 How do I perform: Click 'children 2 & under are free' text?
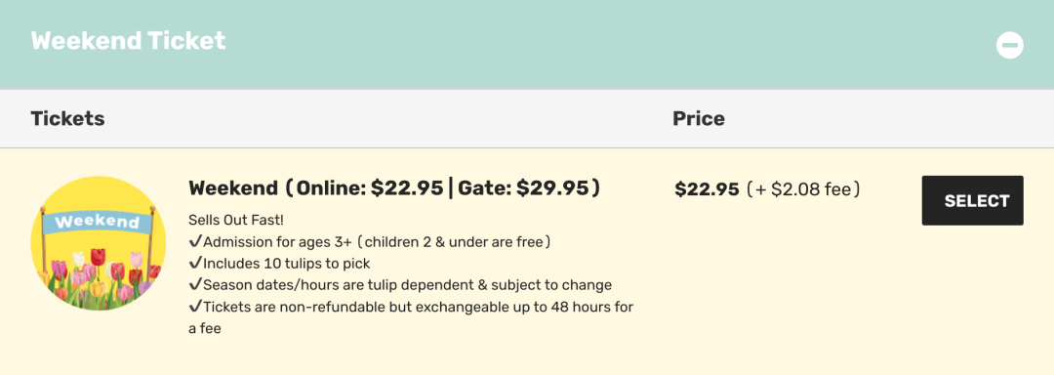point(454,242)
